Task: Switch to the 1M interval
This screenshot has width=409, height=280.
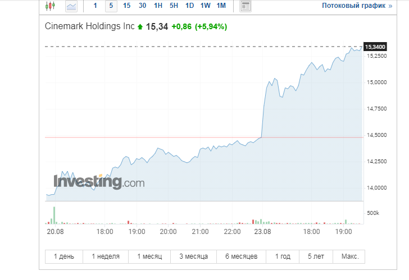Action: pyautogui.click(x=221, y=6)
